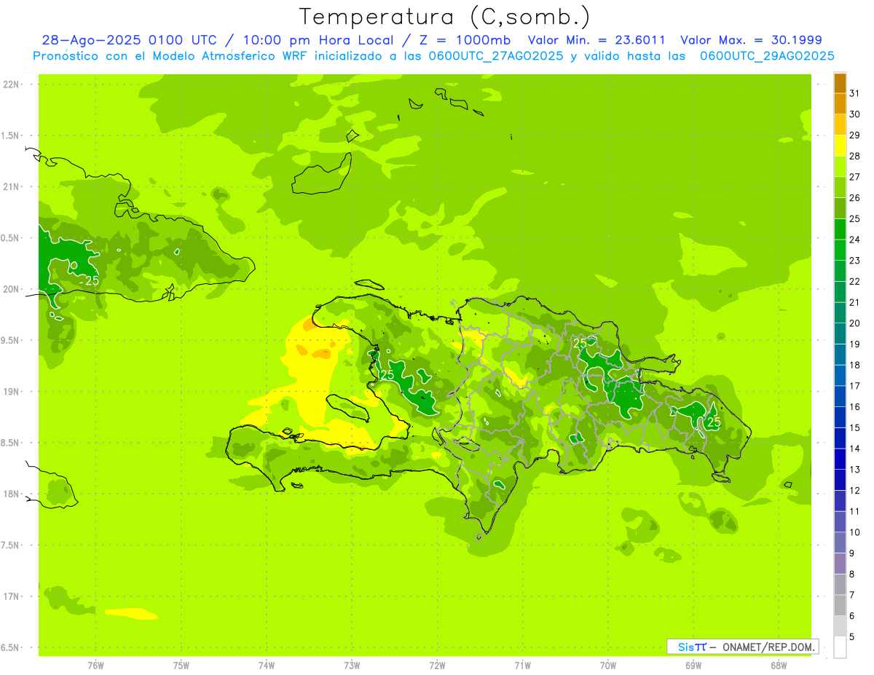874x675 pixels.
Task: Click the "25" contour label over eastern Cuba
Action: click(x=92, y=280)
